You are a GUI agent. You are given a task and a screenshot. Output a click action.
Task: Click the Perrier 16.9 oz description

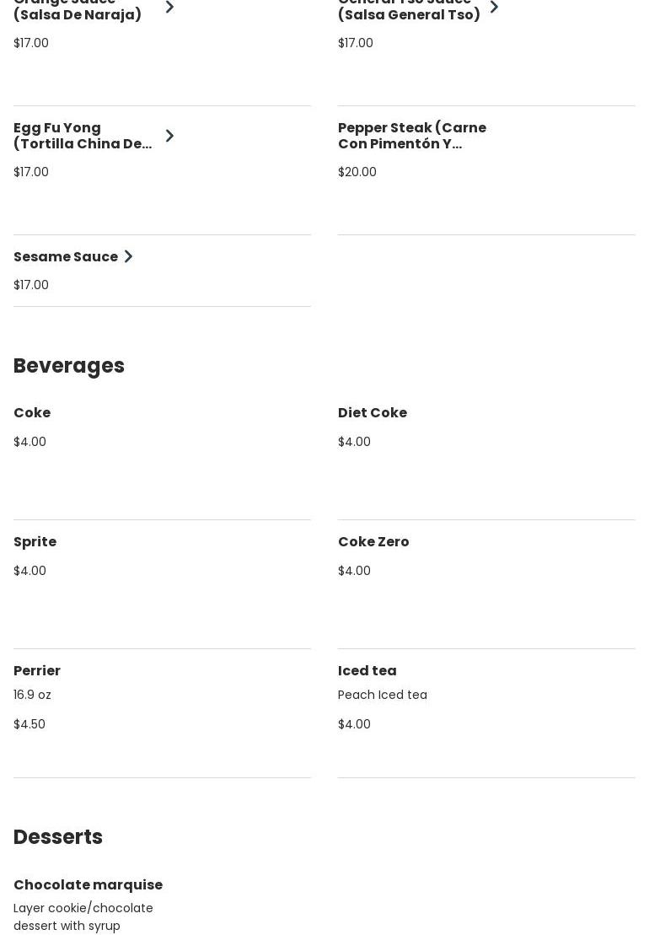pyautogui.click(x=33, y=695)
